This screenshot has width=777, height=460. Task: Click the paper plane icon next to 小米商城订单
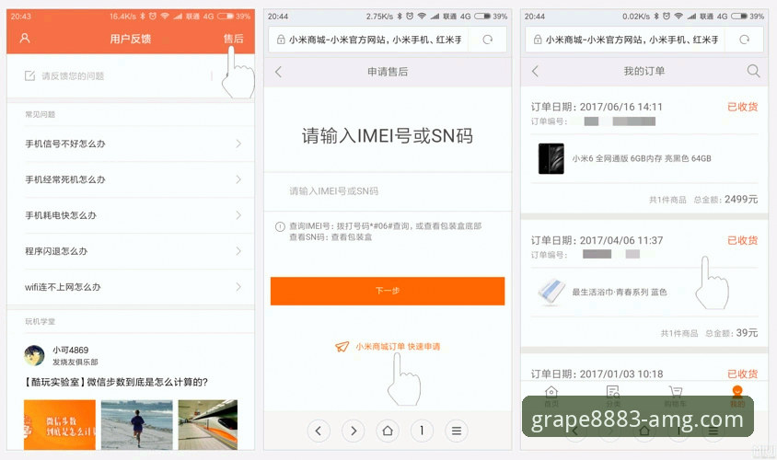342,347
